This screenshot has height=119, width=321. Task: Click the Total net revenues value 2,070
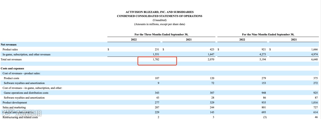pyautogui.click(x=211, y=59)
